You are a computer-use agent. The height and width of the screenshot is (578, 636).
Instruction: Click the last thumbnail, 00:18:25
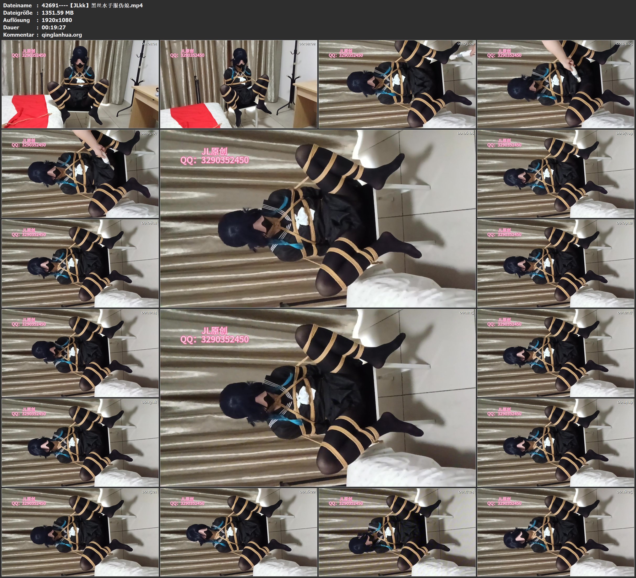pyautogui.click(x=556, y=532)
